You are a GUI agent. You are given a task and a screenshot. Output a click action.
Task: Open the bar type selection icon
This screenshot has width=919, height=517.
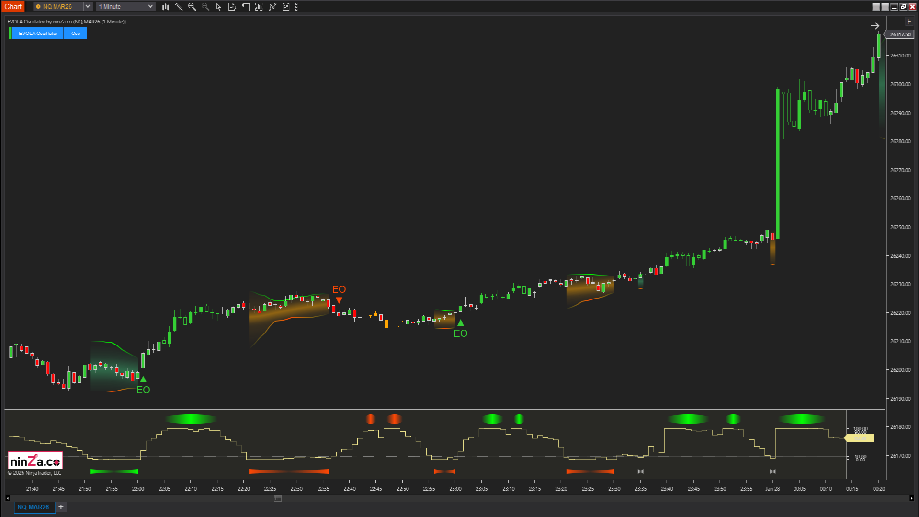coord(165,7)
